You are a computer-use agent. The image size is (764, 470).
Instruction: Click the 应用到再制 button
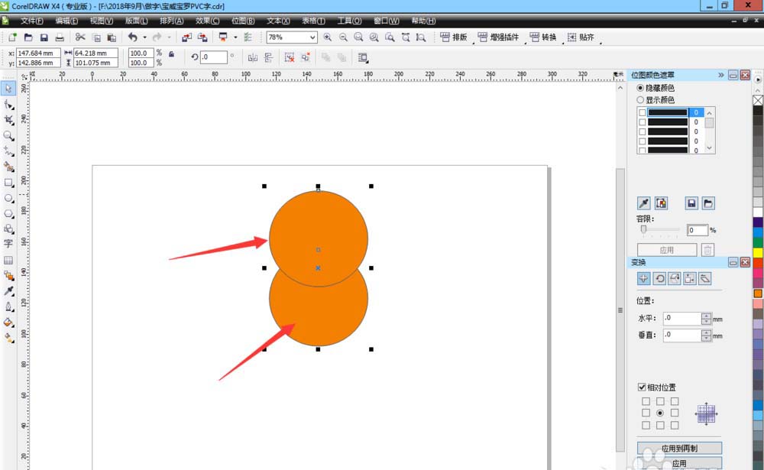(x=679, y=448)
